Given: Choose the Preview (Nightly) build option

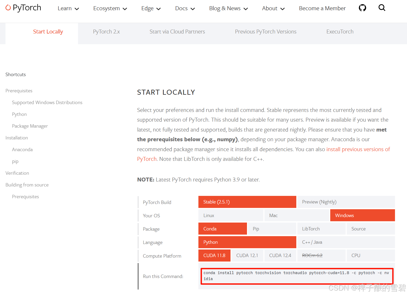Looking at the screenshot, I should [346, 202].
